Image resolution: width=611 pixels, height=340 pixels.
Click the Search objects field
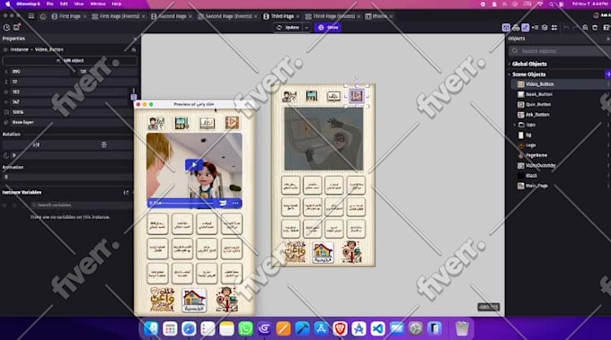click(x=560, y=51)
